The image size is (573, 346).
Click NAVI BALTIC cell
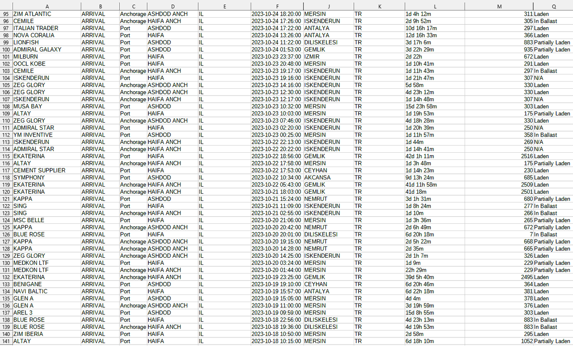[47, 292]
